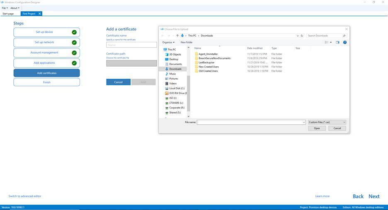Go to Set up network step
This screenshot has width=388, height=210.
(x=46, y=42)
